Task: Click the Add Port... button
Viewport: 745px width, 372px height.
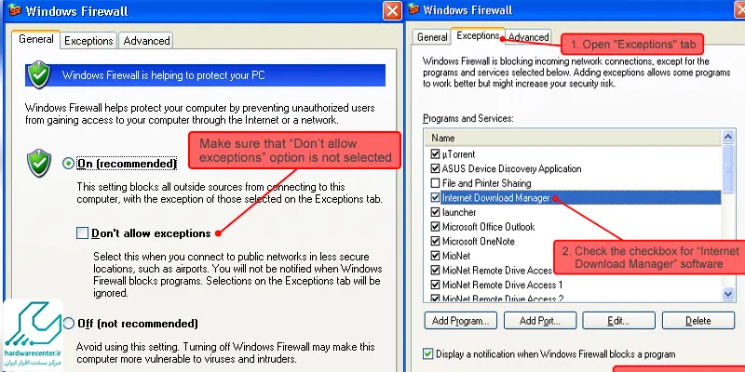Action: click(540, 321)
